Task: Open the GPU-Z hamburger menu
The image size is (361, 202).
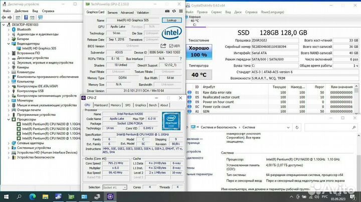Action: click(x=181, y=11)
